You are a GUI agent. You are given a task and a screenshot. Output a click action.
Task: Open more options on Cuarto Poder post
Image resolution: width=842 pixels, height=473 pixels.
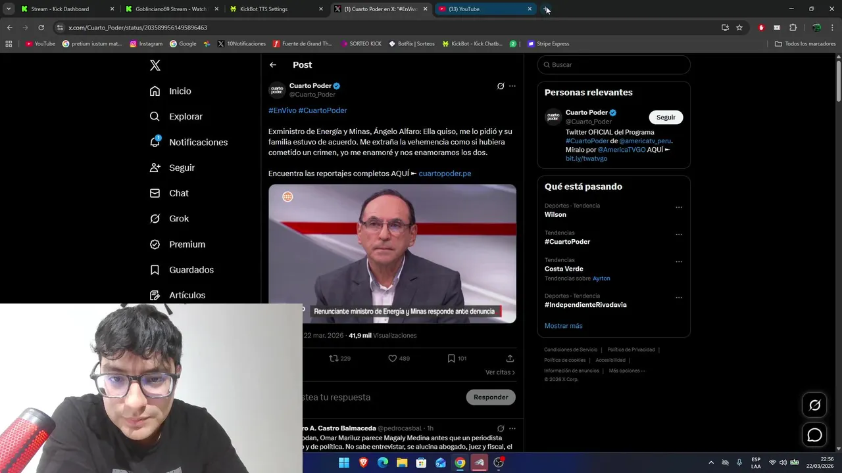click(512, 86)
